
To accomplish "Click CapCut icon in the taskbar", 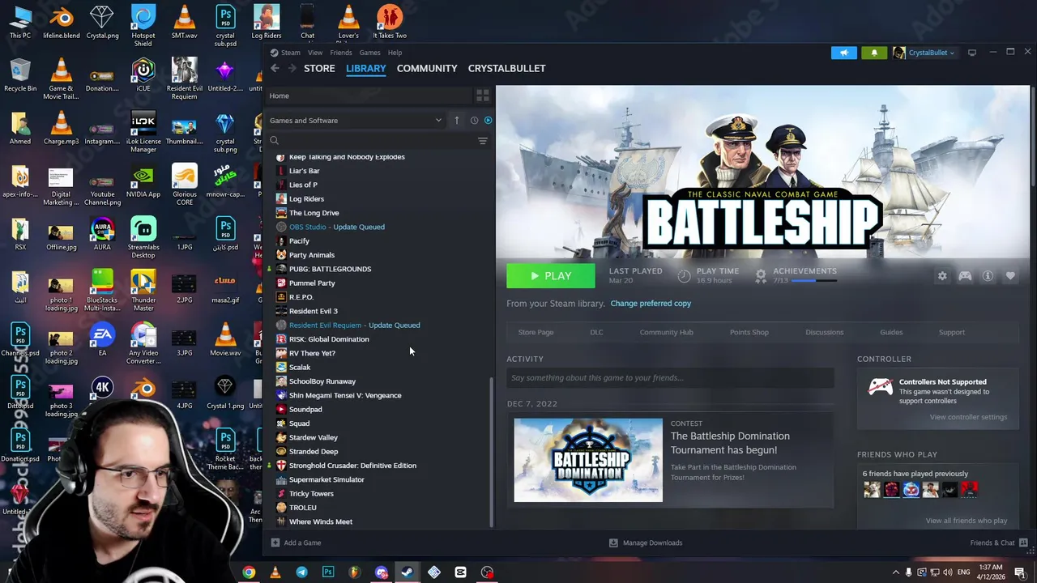I will point(460,572).
